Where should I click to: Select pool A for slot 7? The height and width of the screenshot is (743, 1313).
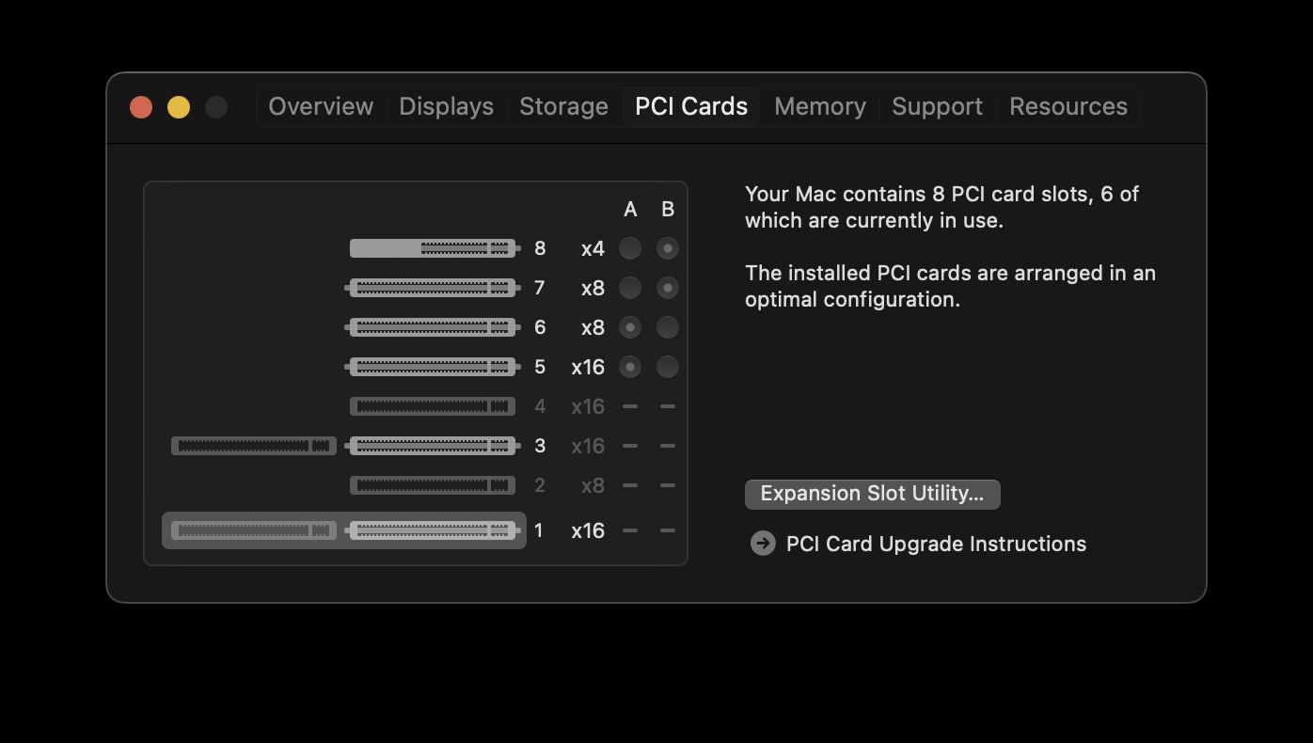click(630, 288)
